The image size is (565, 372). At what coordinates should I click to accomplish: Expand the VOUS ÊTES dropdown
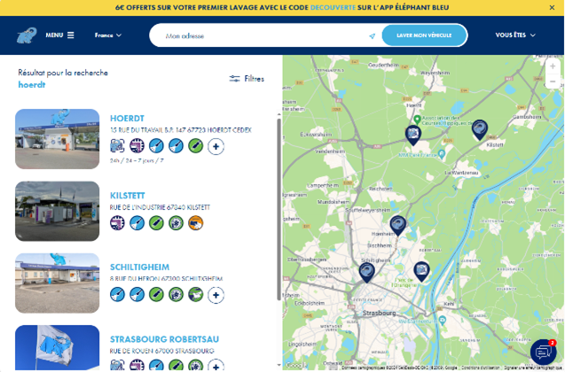[x=515, y=35]
